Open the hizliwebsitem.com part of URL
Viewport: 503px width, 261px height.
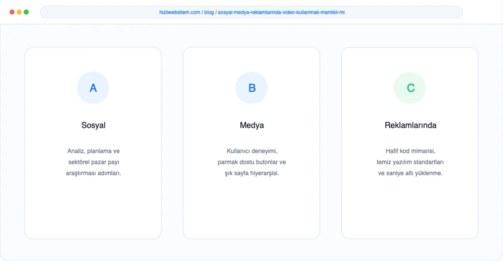click(x=180, y=12)
